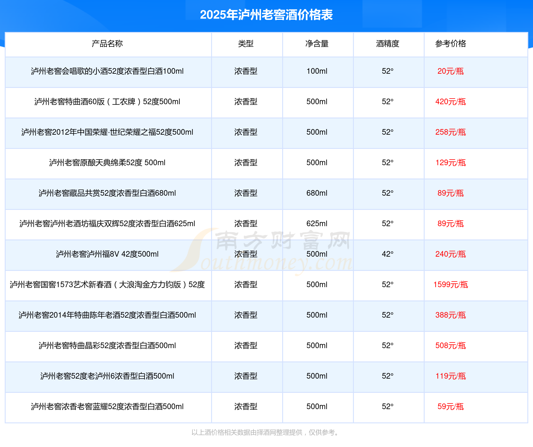Click 泸州老窖藏品共赏52度浓香型白酒680ml product name
533x447 pixels.
pyautogui.click(x=107, y=193)
